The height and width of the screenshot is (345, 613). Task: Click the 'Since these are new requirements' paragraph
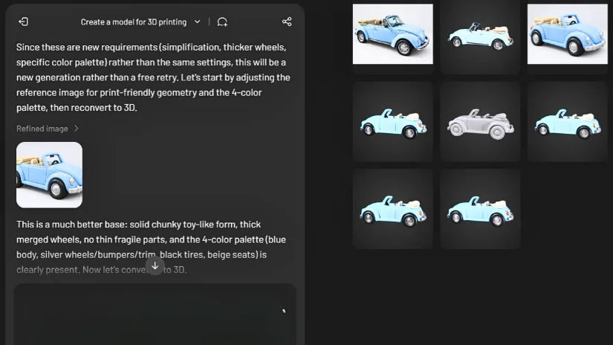pos(153,77)
